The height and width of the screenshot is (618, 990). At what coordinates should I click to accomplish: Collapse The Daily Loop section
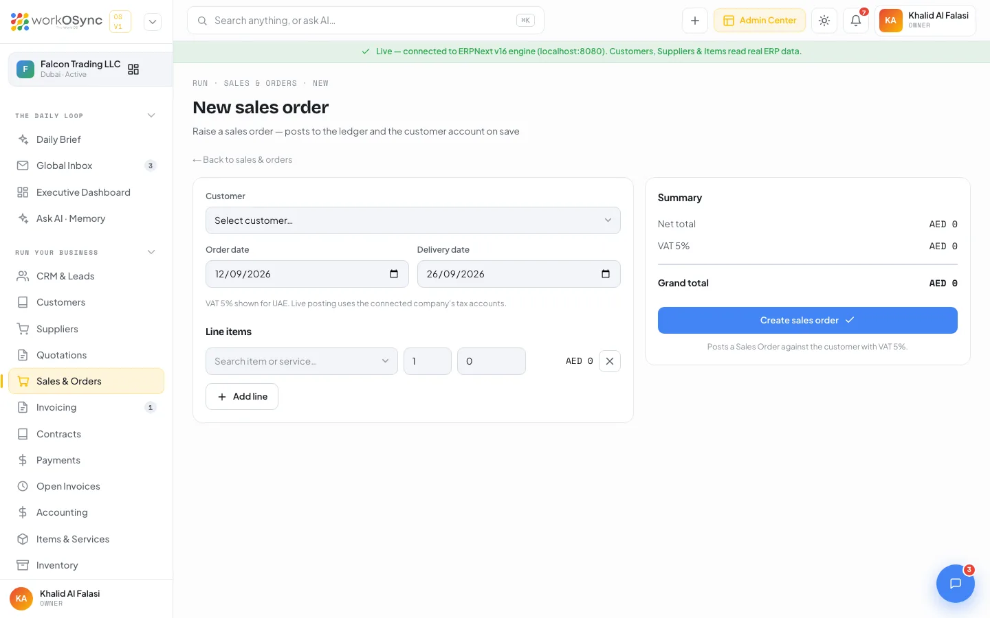pyautogui.click(x=151, y=115)
